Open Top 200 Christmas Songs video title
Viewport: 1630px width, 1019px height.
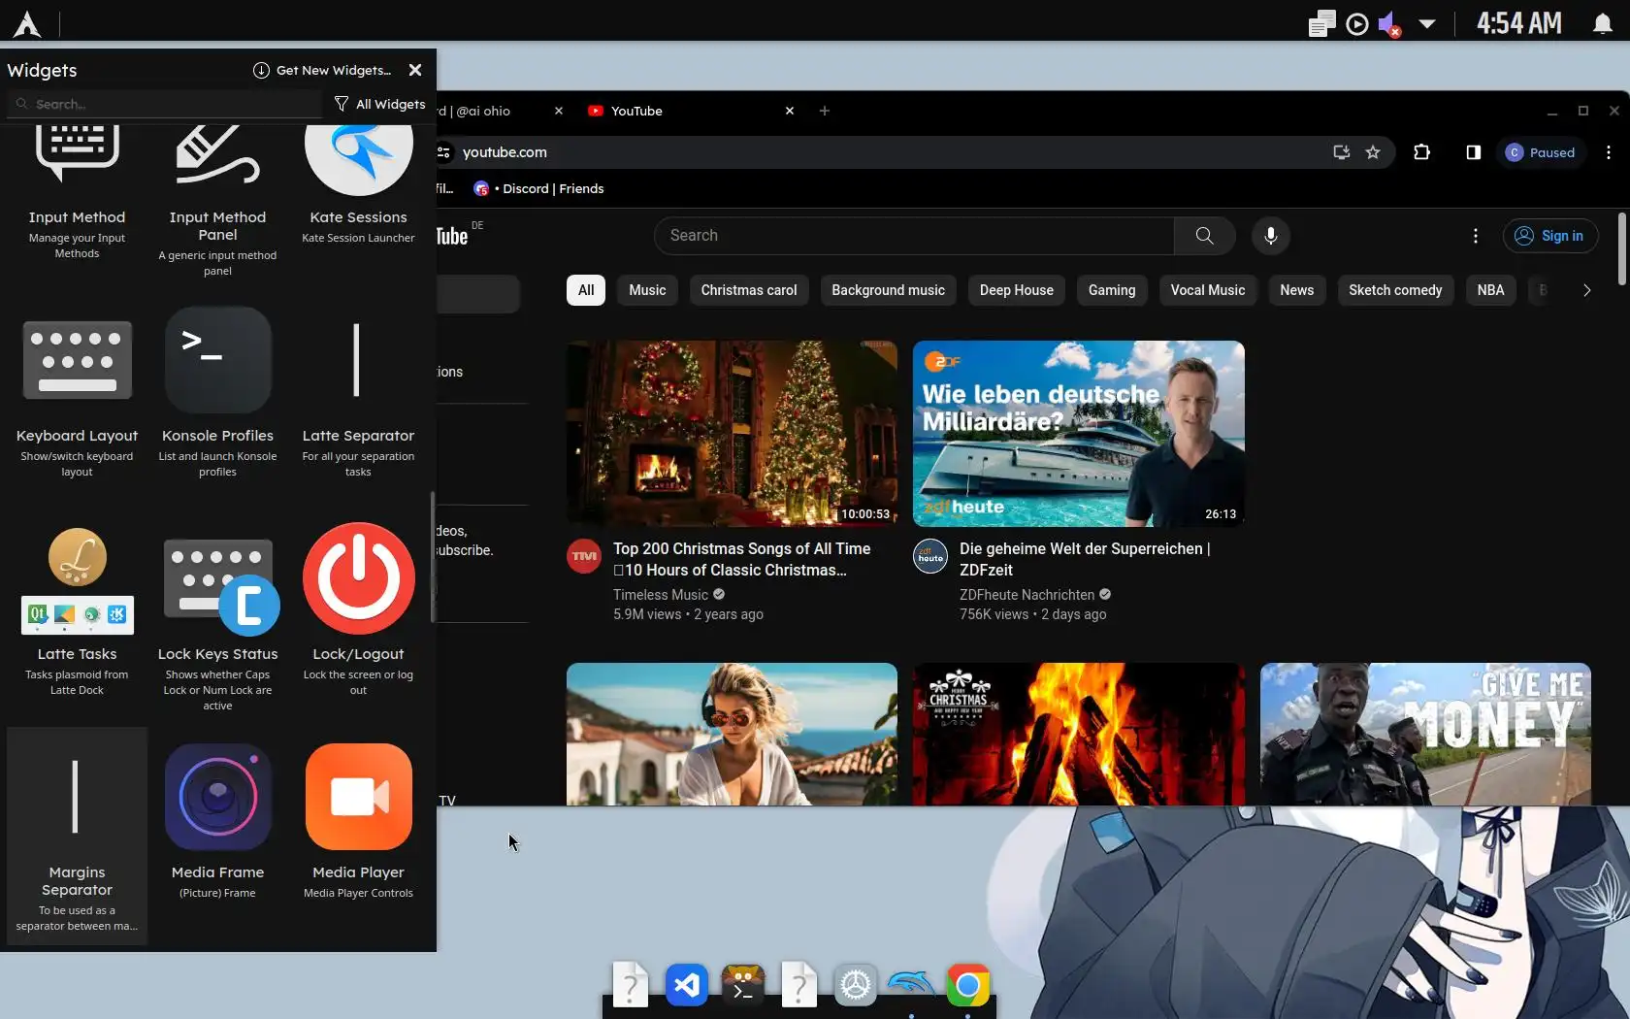(742, 559)
